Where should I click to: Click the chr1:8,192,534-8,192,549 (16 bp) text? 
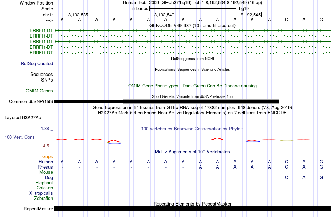229,3
